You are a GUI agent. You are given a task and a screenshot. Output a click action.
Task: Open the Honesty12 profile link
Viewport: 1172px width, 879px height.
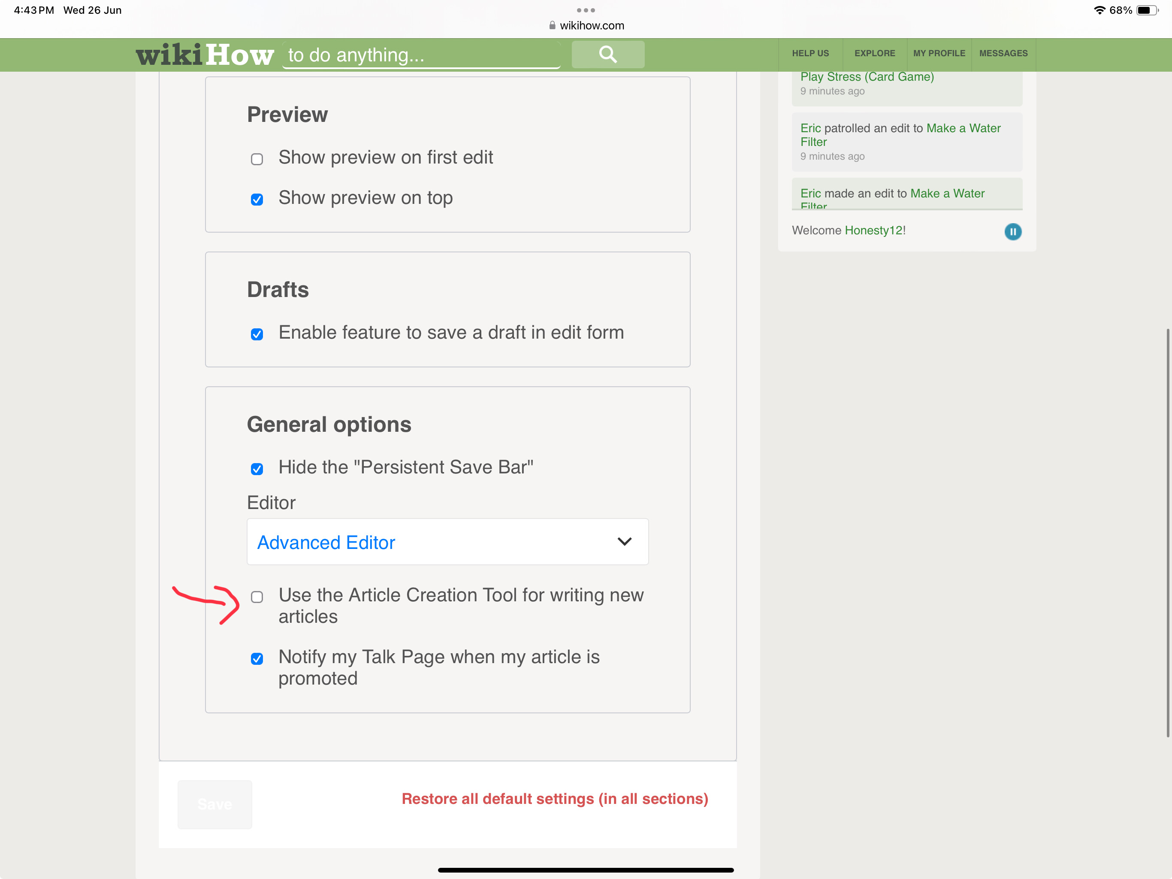click(874, 230)
